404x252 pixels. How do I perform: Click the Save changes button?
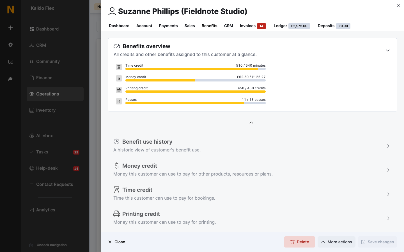click(x=377, y=242)
